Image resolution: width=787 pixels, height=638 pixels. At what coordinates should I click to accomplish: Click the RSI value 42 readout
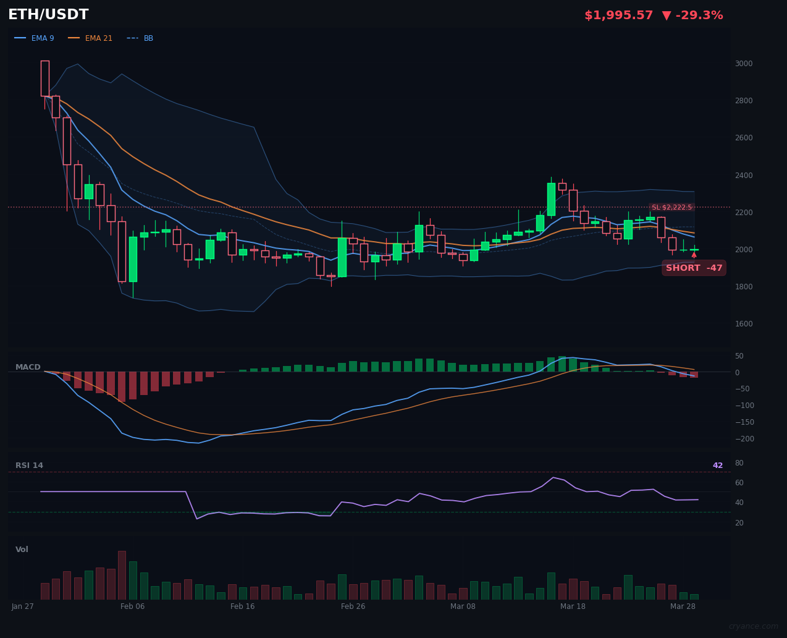pyautogui.click(x=717, y=465)
